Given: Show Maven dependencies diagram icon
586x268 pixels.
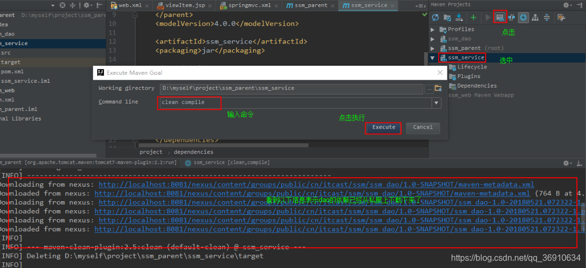Looking at the screenshot, I should click(x=535, y=17).
